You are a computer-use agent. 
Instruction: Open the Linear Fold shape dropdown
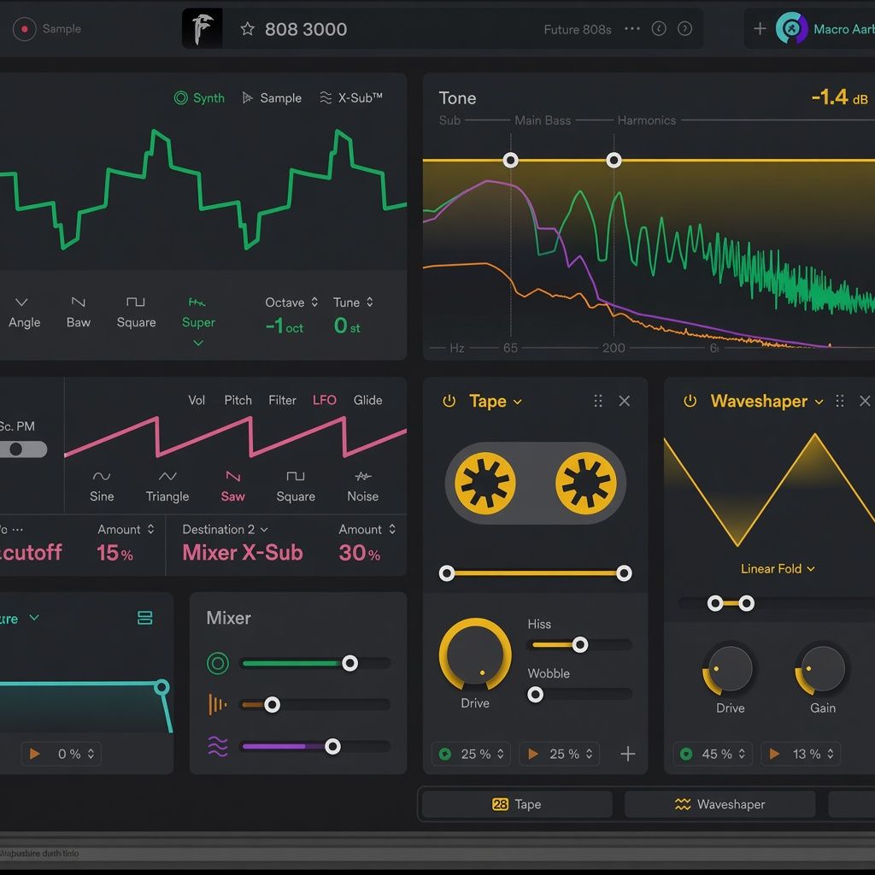click(x=778, y=568)
